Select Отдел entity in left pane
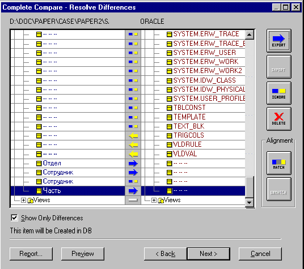The image size is (304, 269). (x=52, y=163)
